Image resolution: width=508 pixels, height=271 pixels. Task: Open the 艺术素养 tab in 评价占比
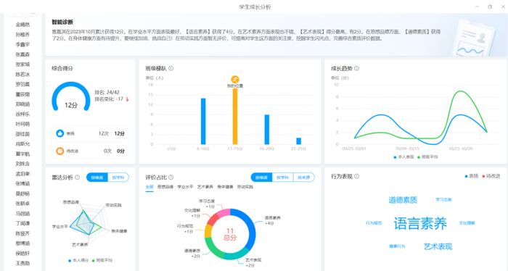pos(205,187)
